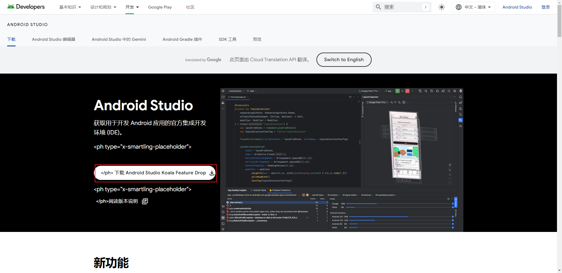Click the search magnifier icon

tap(378, 7)
